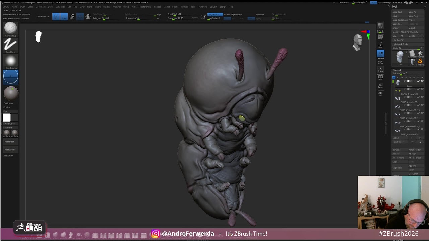Toggle LazyMouse button
429x241 pixels.
coord(215,15)
